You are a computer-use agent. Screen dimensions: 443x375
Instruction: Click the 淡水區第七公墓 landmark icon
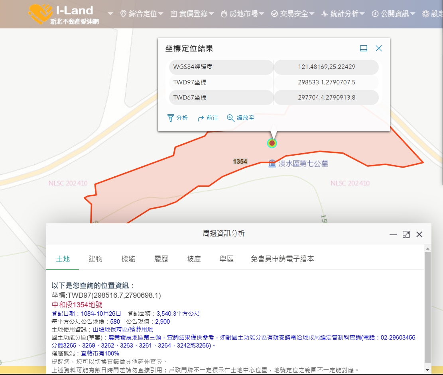pyautogui.click(x=272, y=163)
